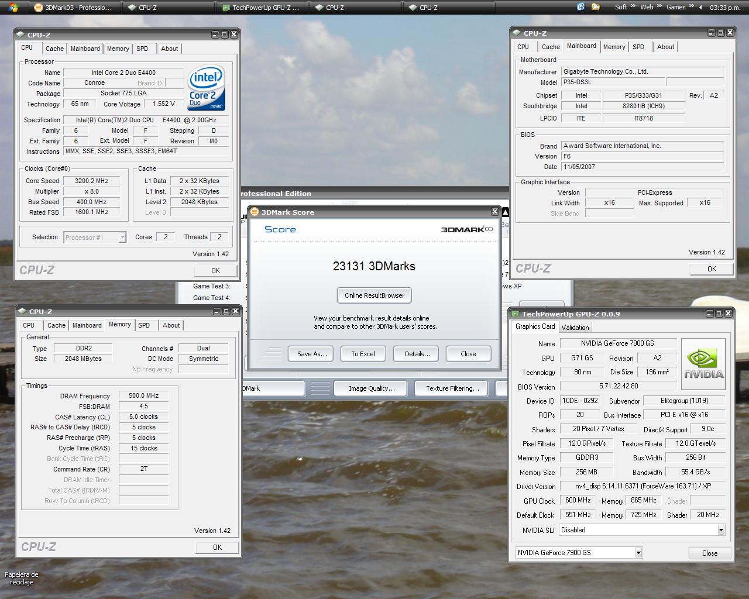Viewport: 749px width, 599px height.
Task: Click the NVIDIA logo in GPU-Z
Action: 703,364
